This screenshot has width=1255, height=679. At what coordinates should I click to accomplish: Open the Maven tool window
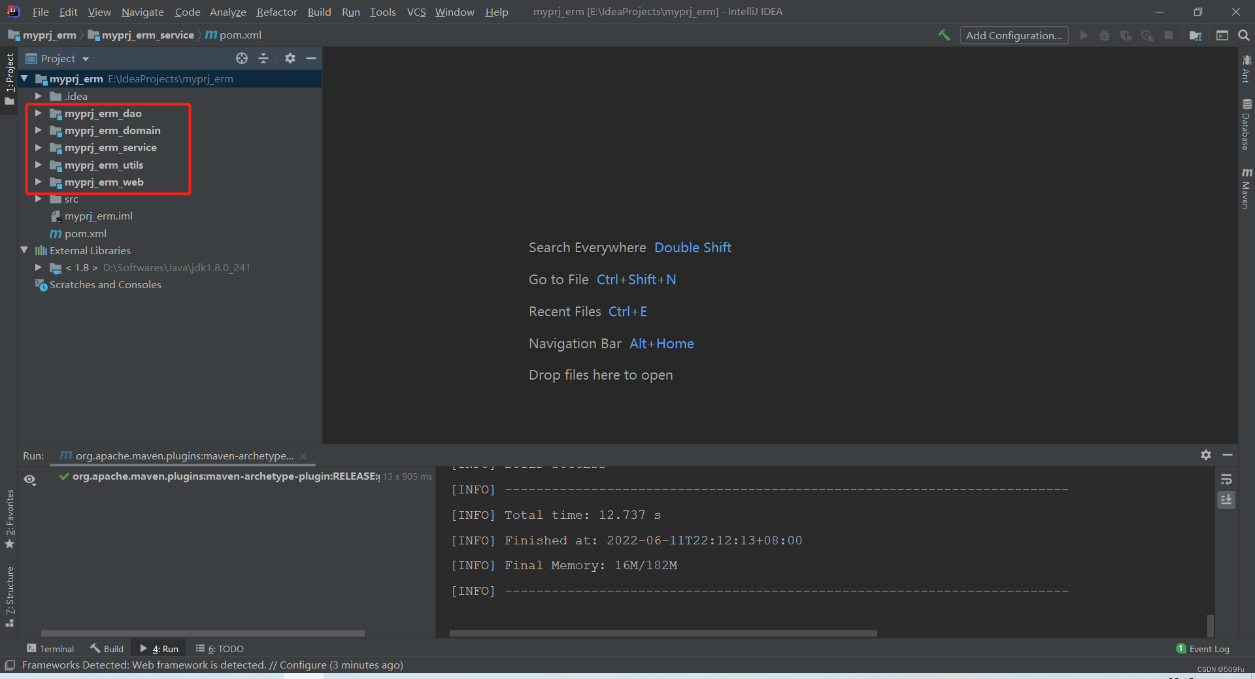tap(1247, 188)
